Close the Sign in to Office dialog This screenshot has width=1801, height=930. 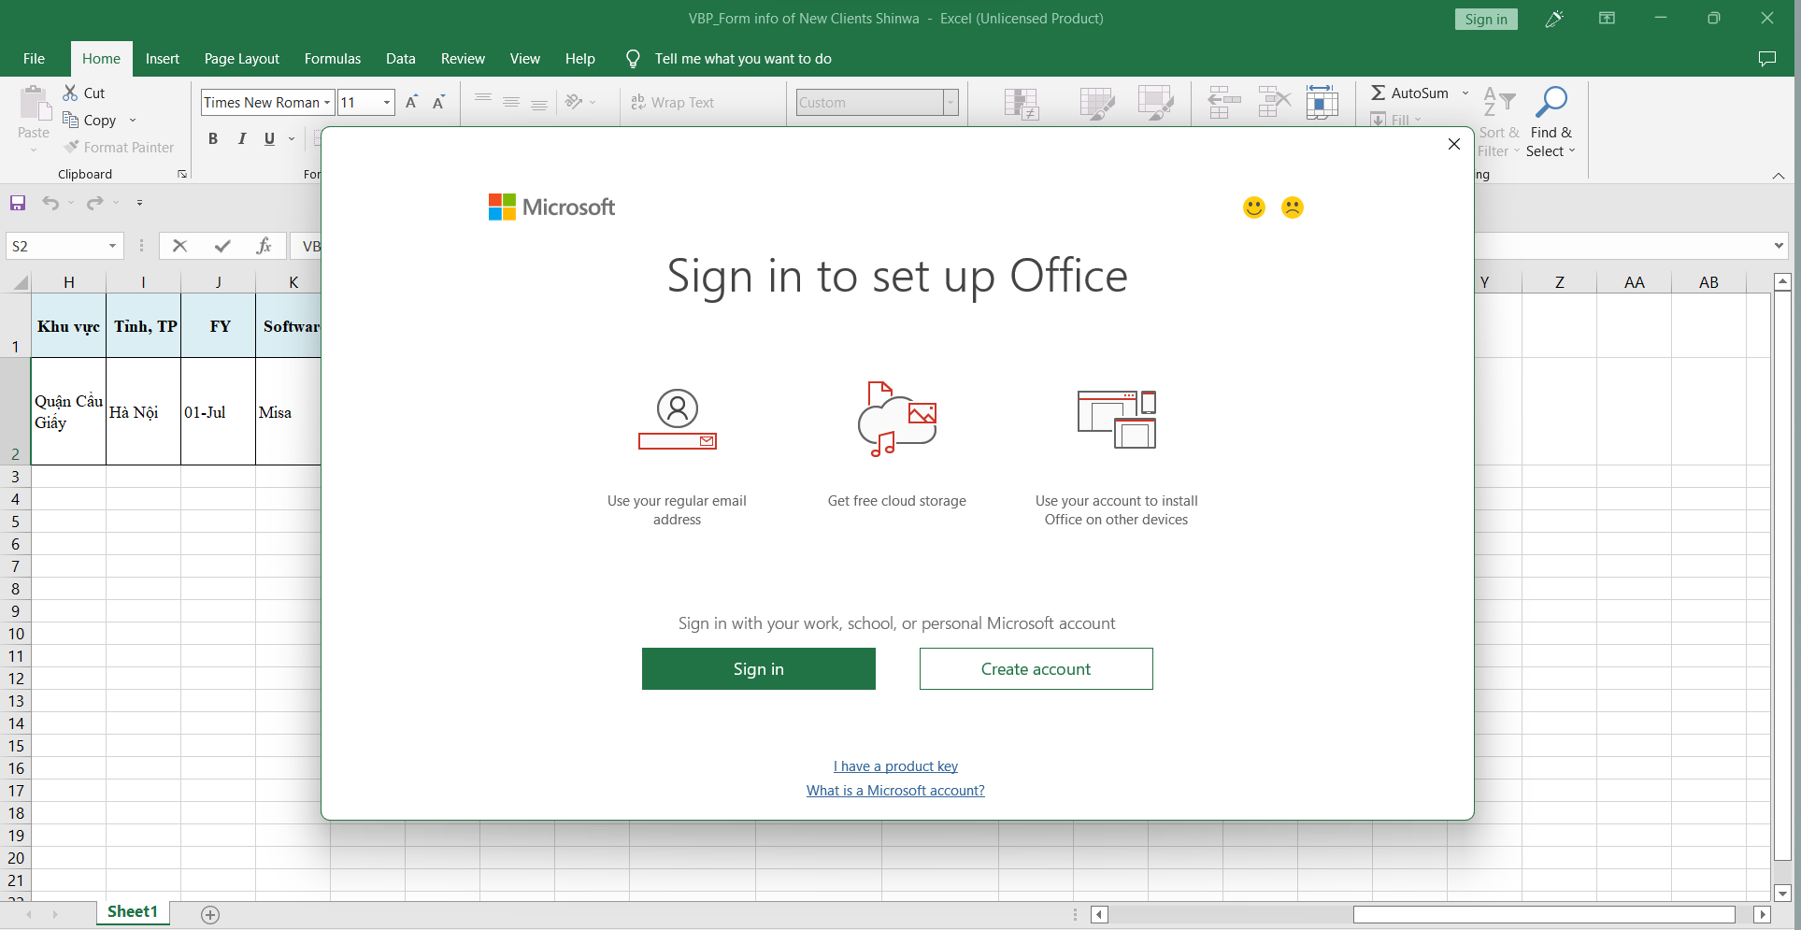[x=1453, y=144]
